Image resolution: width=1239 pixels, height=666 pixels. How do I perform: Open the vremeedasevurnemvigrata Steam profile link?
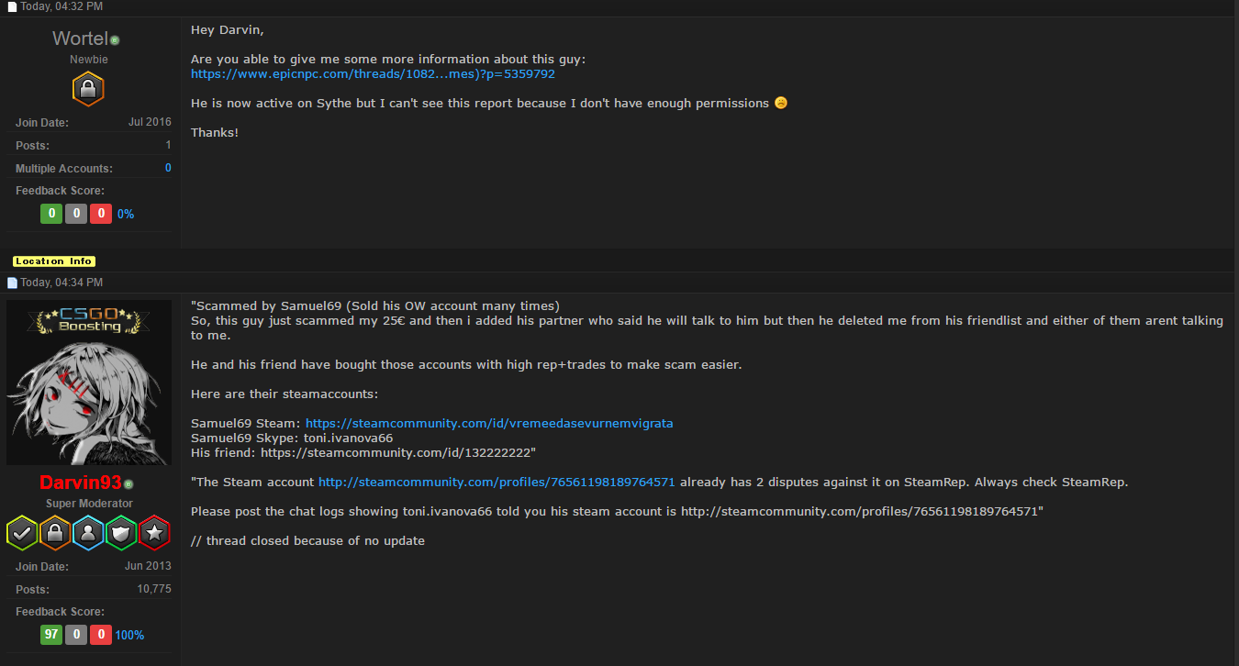(489, 423)
